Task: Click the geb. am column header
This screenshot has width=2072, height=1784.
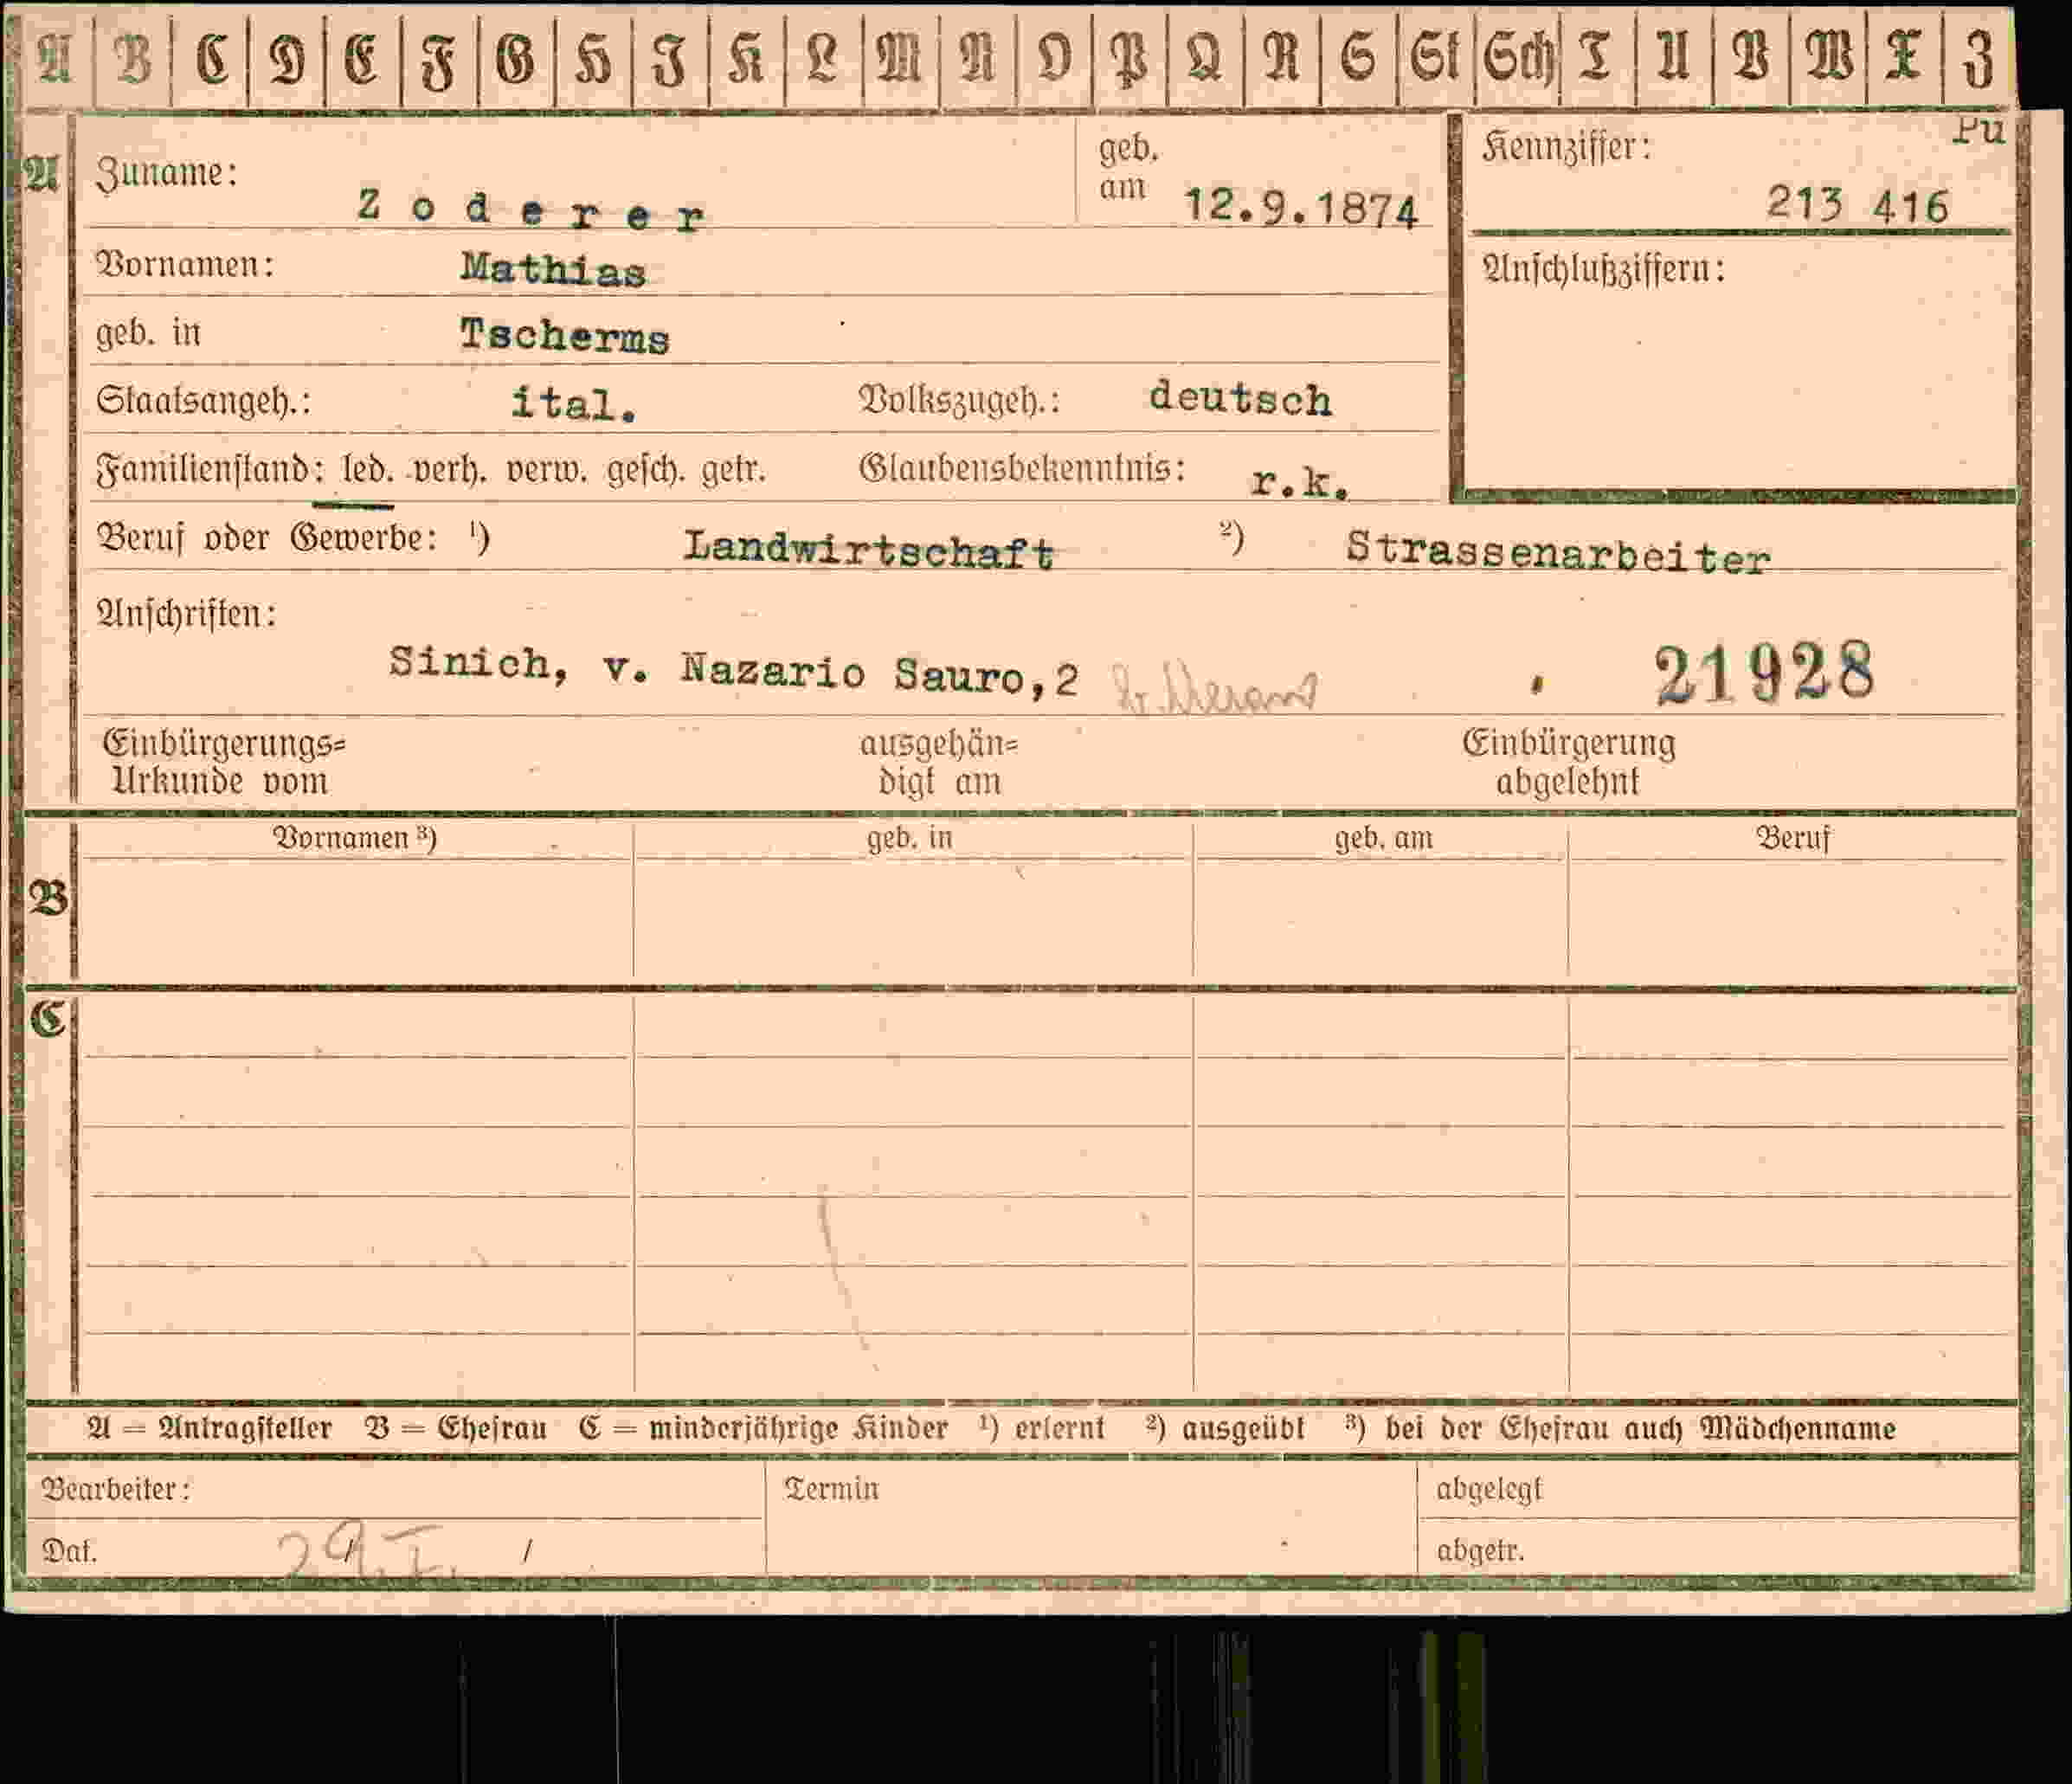Action: tap(1384, 839)
